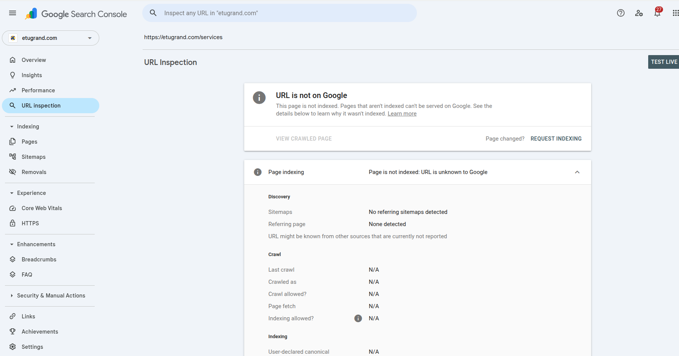Image resolution: width=679 pixels, height=356 pixels.
Task: Follow the Learn more link
Action: [x=402, y=114]
